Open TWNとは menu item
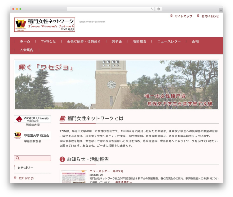The image size is (233, 197). (48, 41)
